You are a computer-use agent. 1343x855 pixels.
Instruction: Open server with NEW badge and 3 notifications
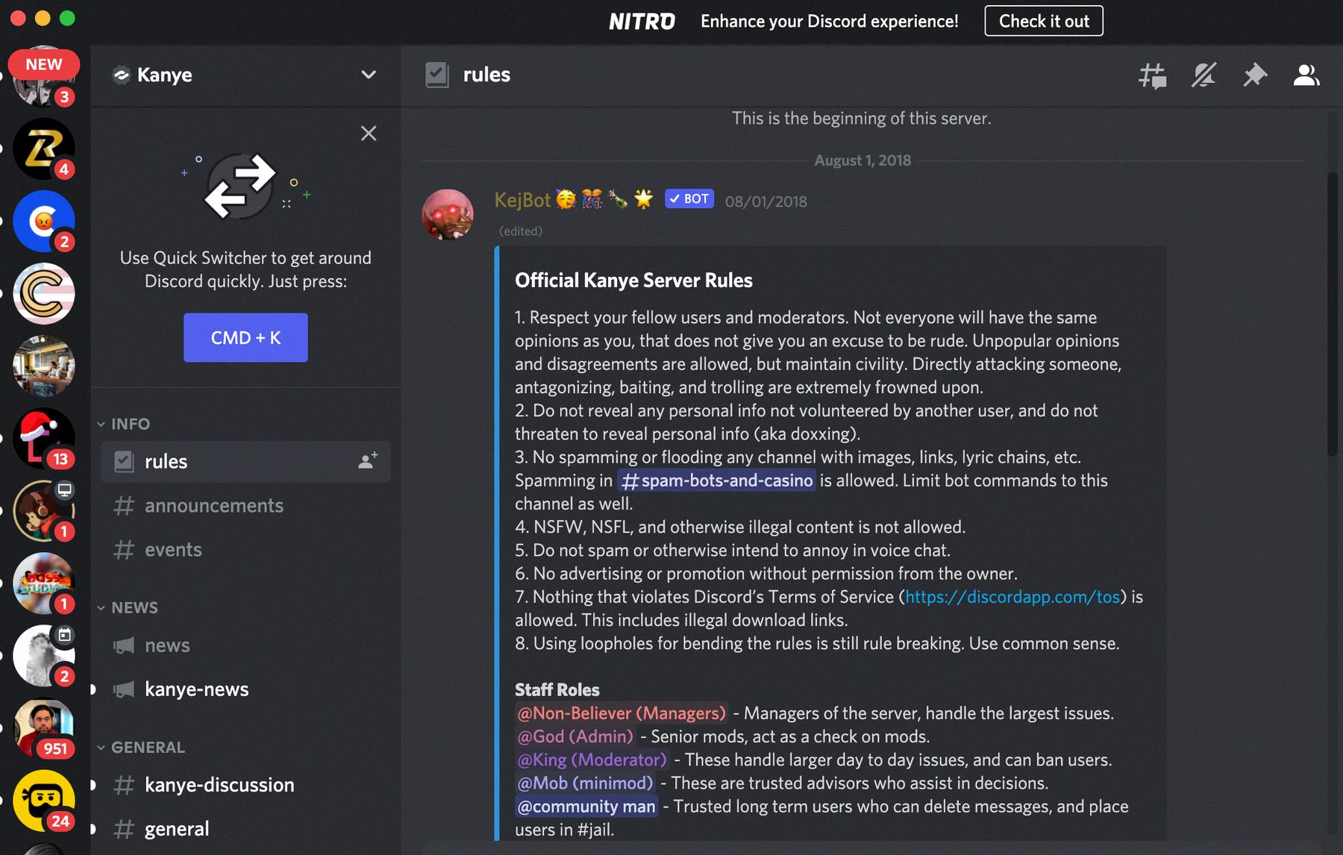pos(44,77)
